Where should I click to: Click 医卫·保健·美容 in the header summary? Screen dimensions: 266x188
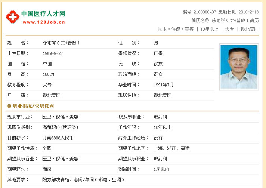coord(176,29)
